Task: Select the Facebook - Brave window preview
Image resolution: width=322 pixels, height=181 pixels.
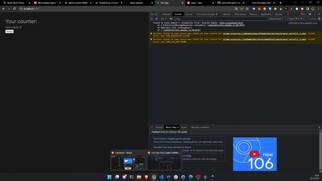Action: [128, 160]
